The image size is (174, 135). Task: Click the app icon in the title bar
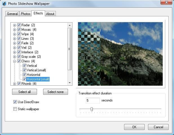click(x=4, y=4)
